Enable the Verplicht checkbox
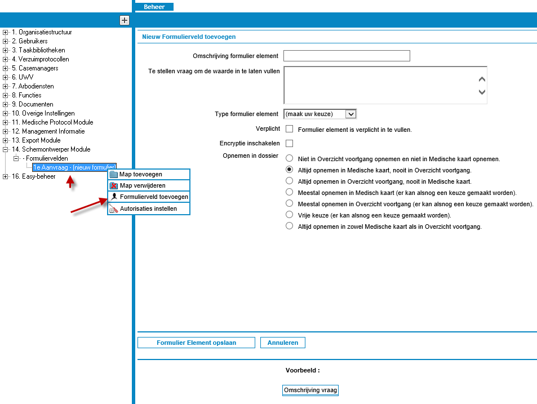The width and height of the screenshot is (537, 404). (x=290, y=129)
